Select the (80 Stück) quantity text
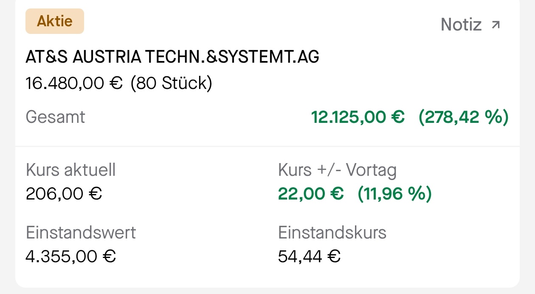The image size is (535, 294). pos(171,83)
